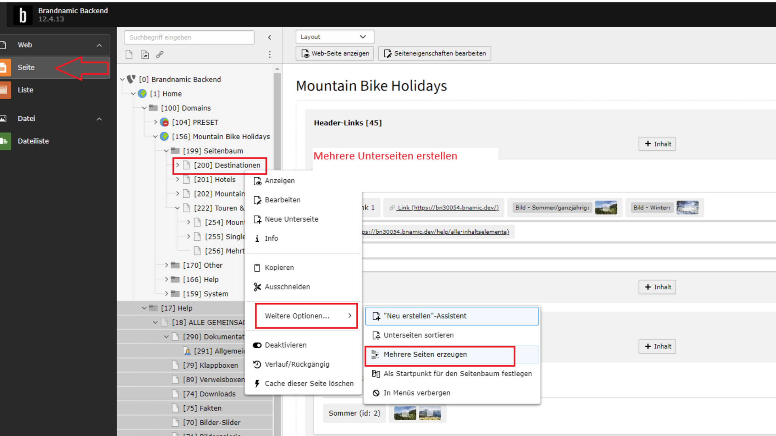Collapse the [199] Seitenbaum folder
The height and width of the screenshot is (436, 776).
point(166,151)
